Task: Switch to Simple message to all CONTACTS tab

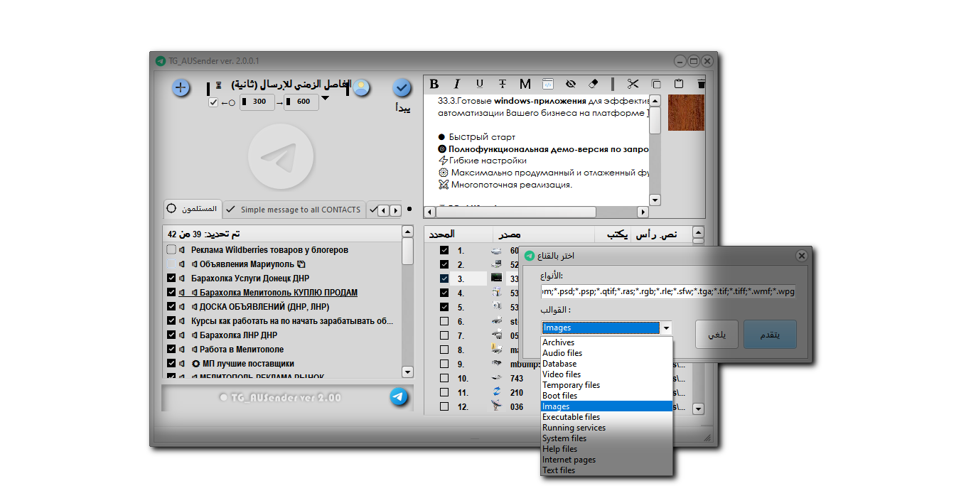Action: (x=294, y=210)
